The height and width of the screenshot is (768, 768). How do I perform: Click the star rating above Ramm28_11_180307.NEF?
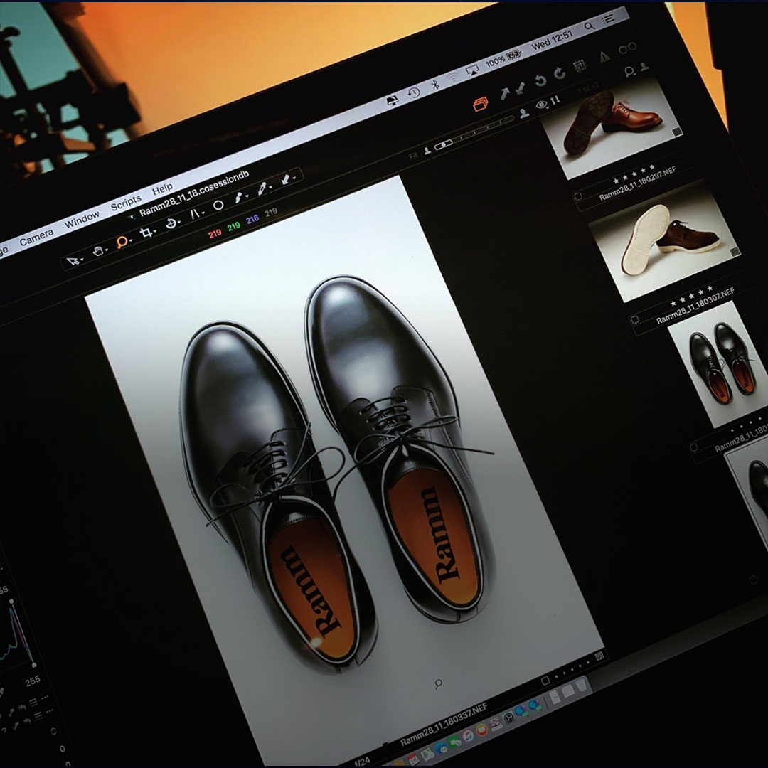tap(692, 297)
